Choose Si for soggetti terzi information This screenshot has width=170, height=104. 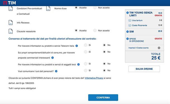(x=86, y=64)
